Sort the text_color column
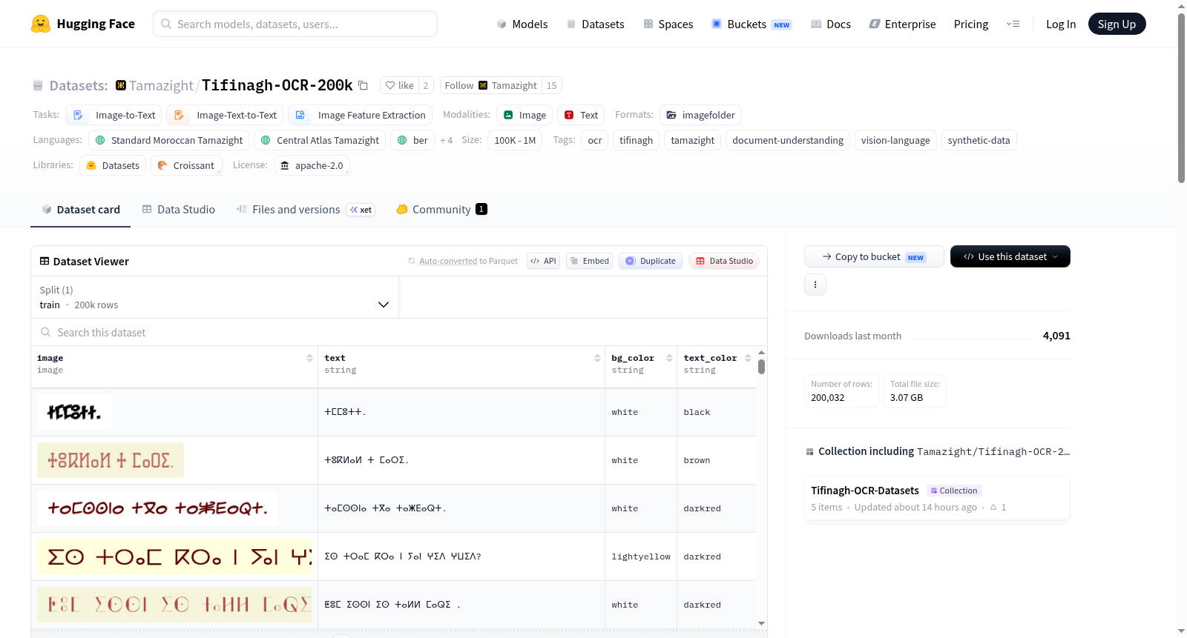The image size is (1187, 638). pyautogui.click(x=748, y=358)
